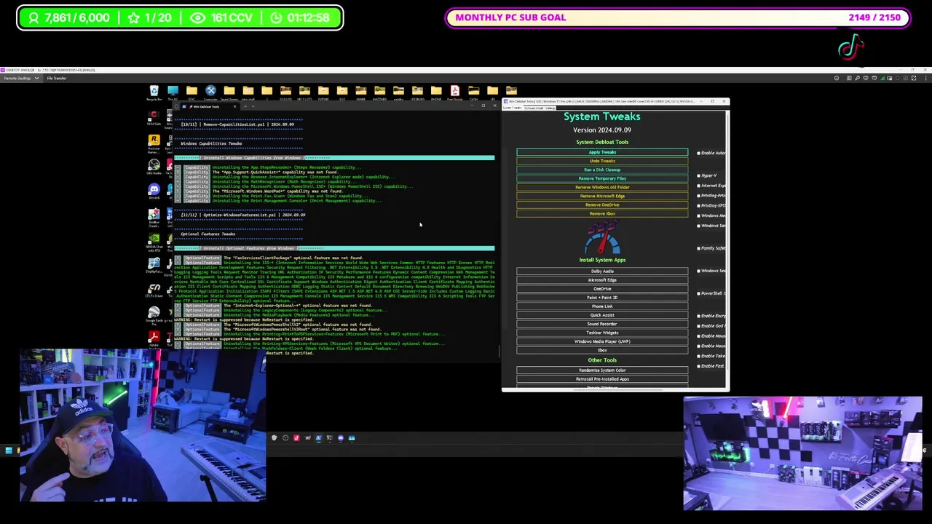932x524 pixels.
Task: Click the Apply Tweaks button
Action: (602, 152)
